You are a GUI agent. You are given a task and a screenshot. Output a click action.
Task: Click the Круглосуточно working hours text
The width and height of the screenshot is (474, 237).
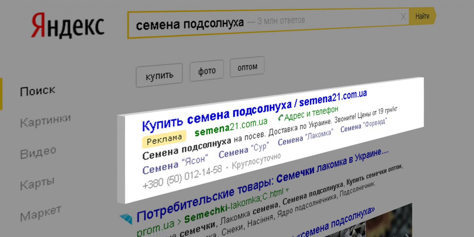coord(256,161)
